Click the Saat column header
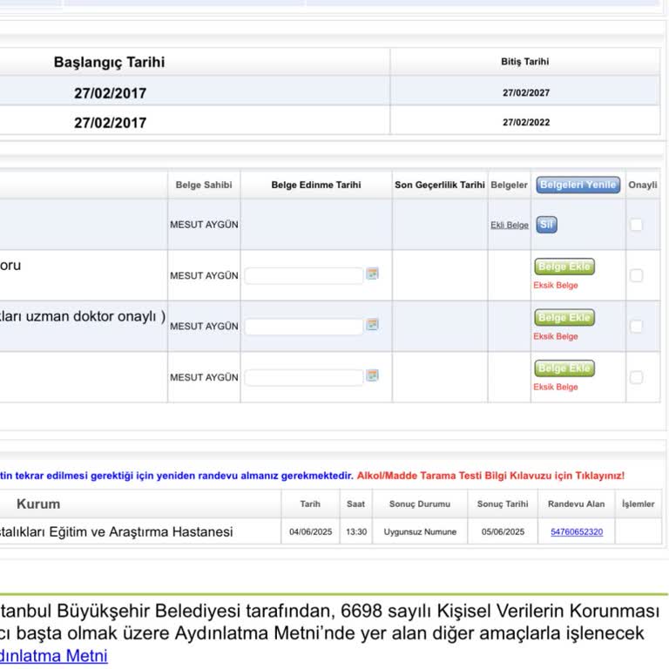The width and height of the screenshot is (669, 669). click(x=355, y=503)
